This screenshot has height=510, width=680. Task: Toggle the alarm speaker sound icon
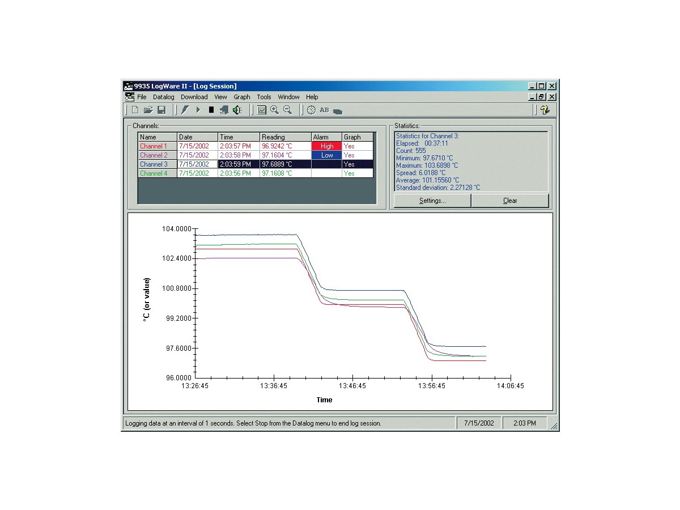[237, 110]
